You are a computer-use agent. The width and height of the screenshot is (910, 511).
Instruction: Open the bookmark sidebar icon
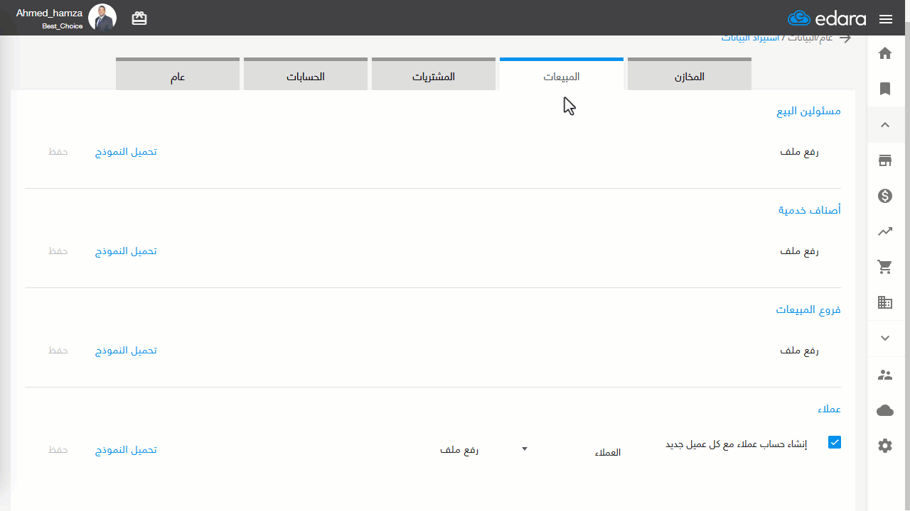coord(885,89)
